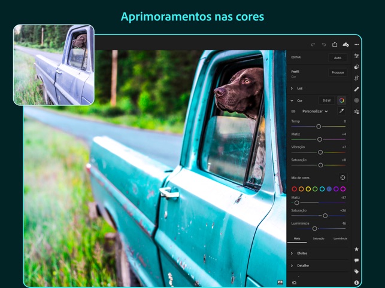Select the aqua color mix circle
Image resolution: width=385 pixels, height=288 pixels.
(322, 189)
